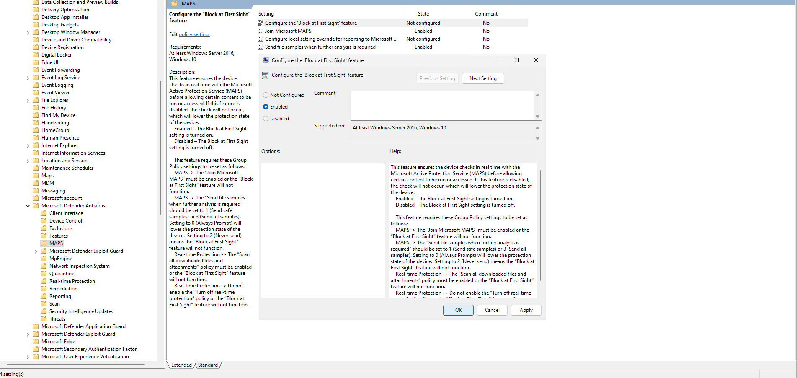Click the Microsoft Edge folder icon
This screenshot has height=378, width=797.
tap(36, 342)
